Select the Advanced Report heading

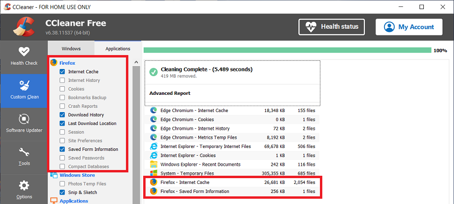(170, 93)
